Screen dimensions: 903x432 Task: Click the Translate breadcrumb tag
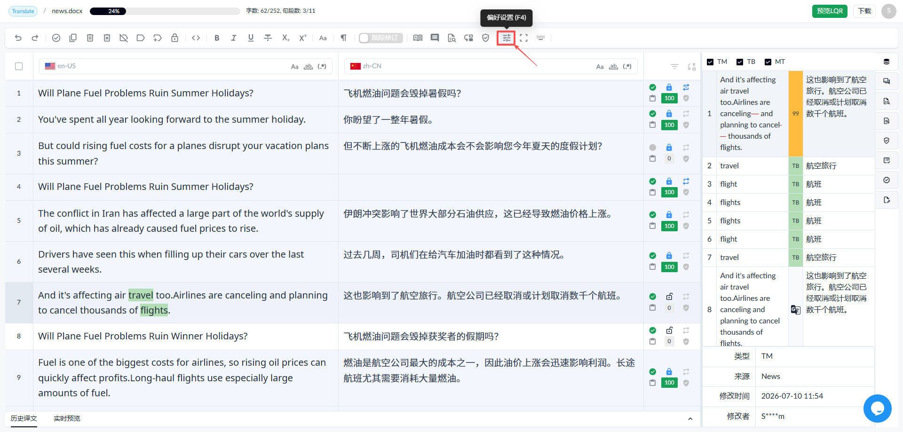[x=23, y=11]
